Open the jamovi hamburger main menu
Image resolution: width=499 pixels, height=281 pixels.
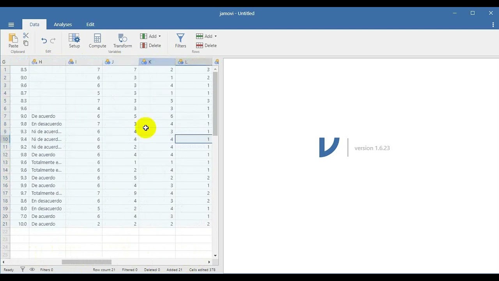11,25
